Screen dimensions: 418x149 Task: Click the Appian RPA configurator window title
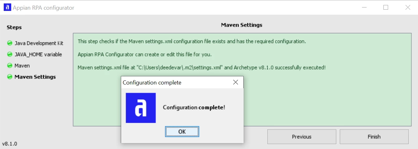pyautogui.click(x=44, y=8)
